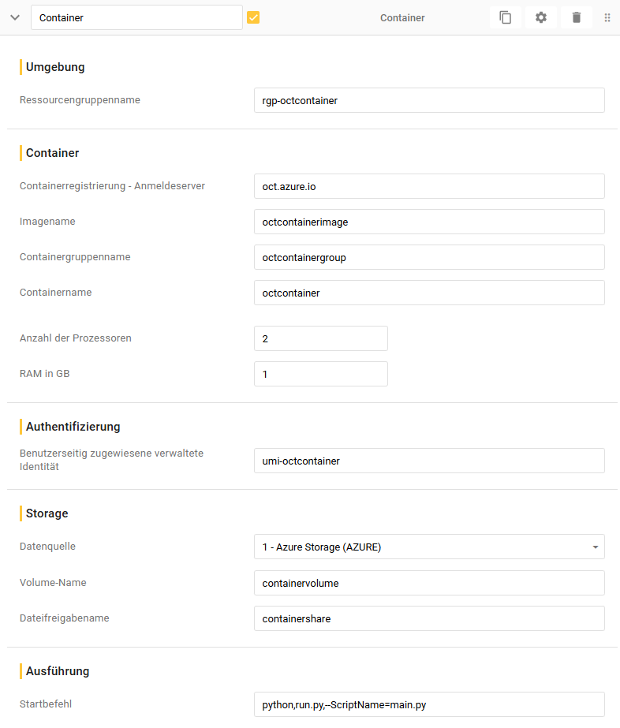This screenshot has width=620, height=728.
Task: Click the Ressourcengruppenname input field
Action: tap(429, 100)
